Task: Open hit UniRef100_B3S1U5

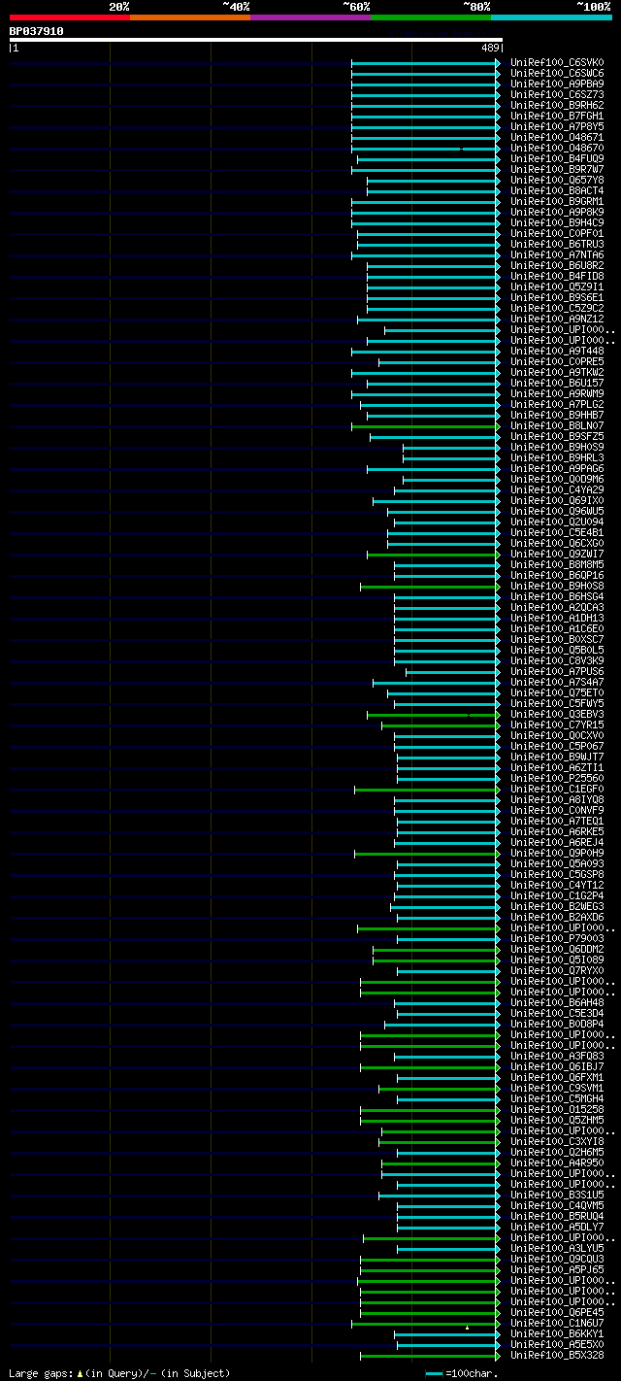Action: pos(557,1195)
